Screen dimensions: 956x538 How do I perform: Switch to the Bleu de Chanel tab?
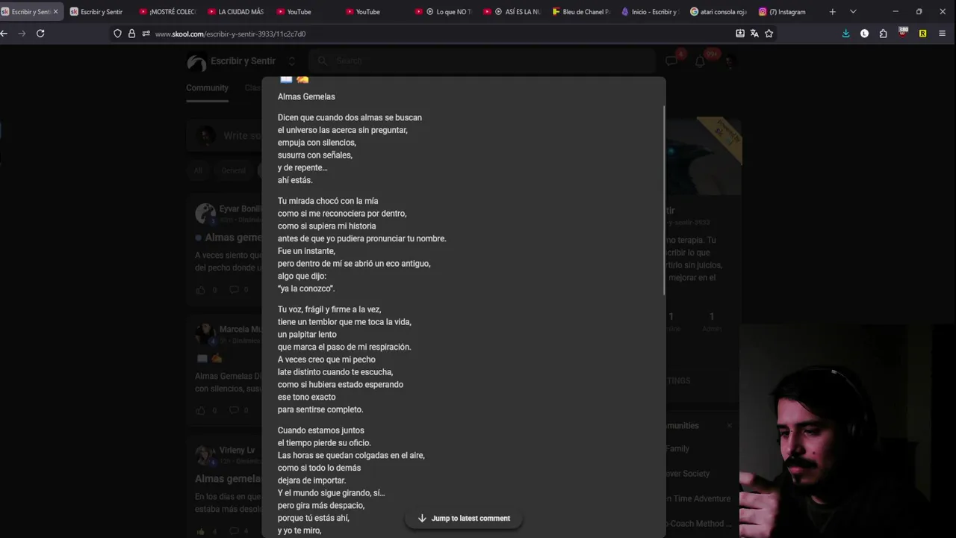[581, 12]
